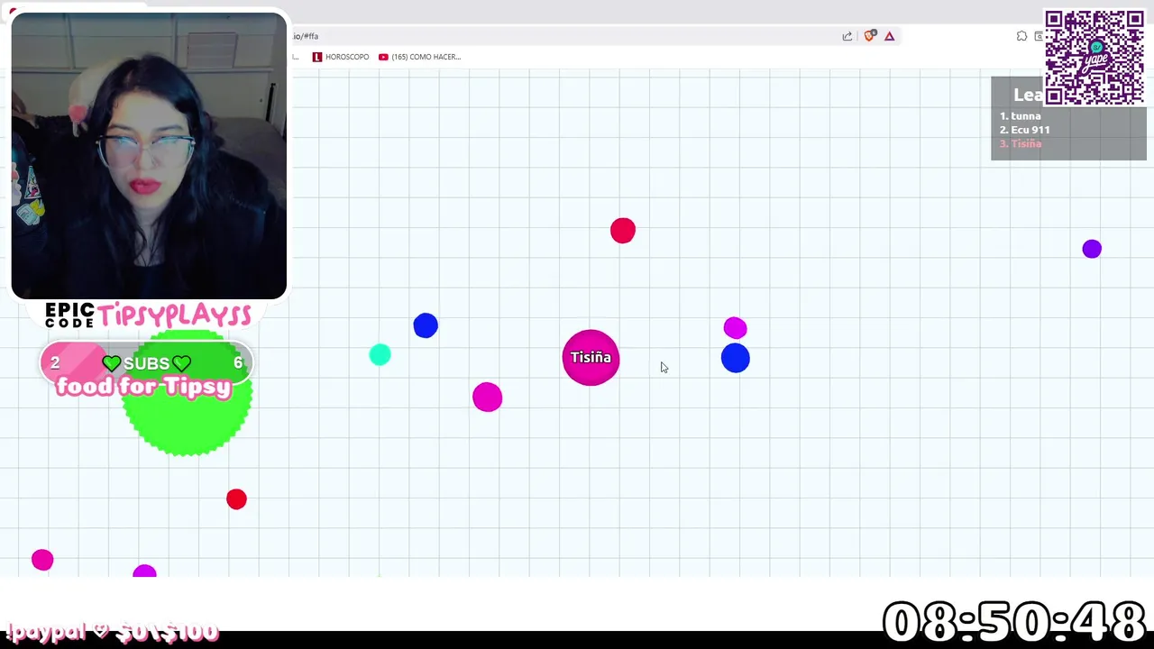Click the SUBS goal progress bar
1154x649 pixels.
point(146,362)
